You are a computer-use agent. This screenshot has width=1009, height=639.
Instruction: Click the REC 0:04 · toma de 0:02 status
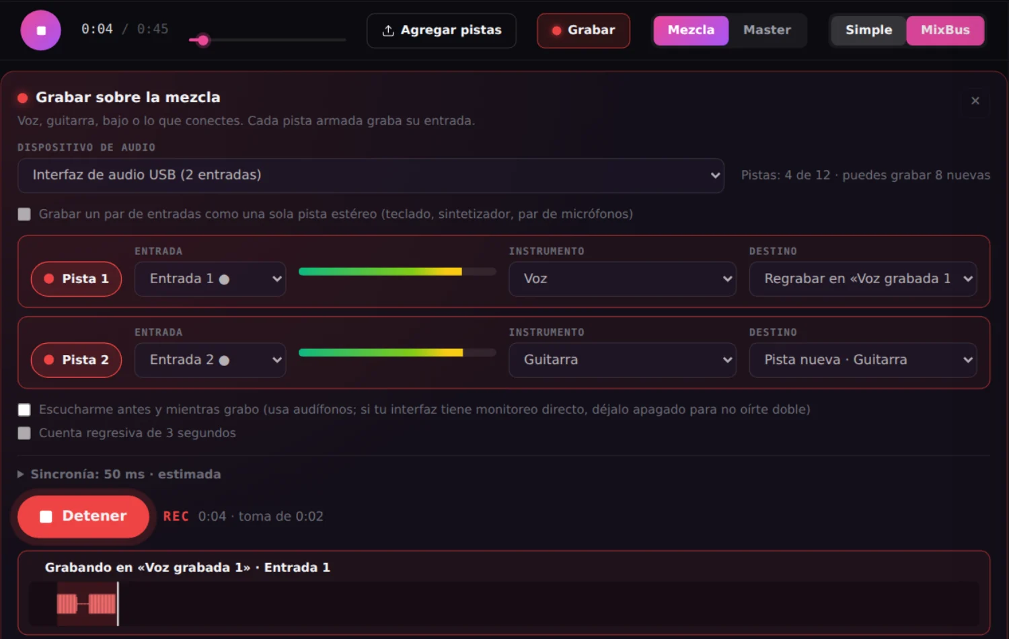coord(243,517)
